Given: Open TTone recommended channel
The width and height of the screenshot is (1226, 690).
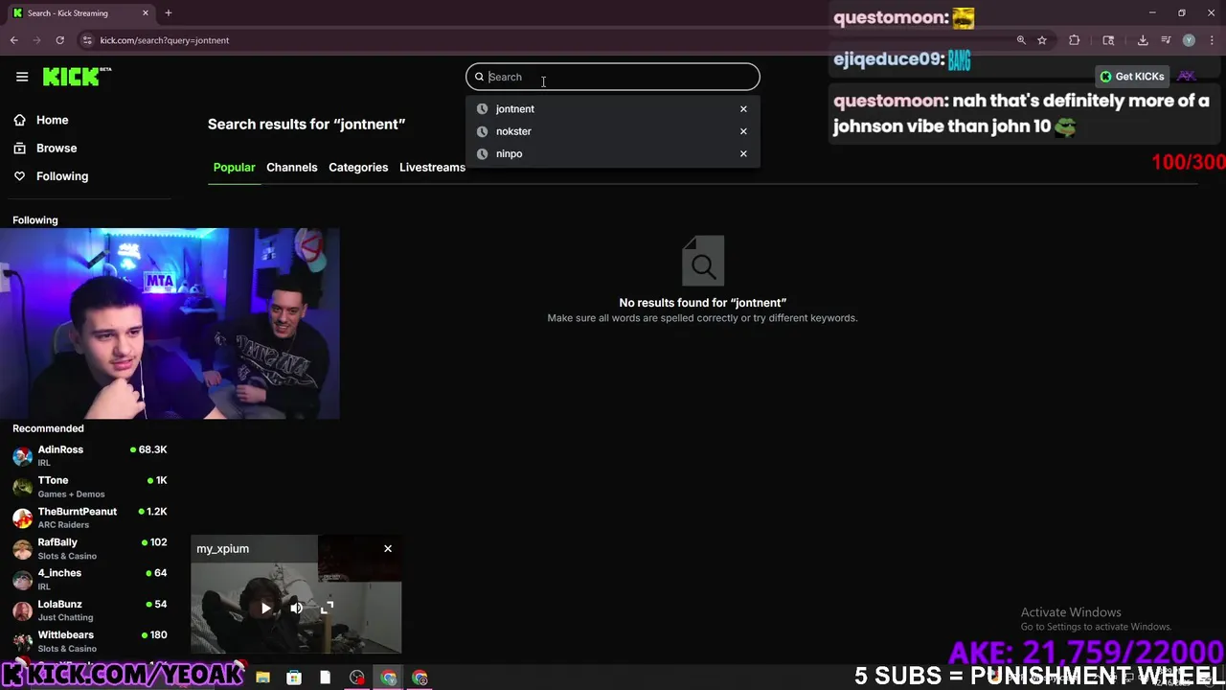Looking at the screenshot, I should [90, 487].
